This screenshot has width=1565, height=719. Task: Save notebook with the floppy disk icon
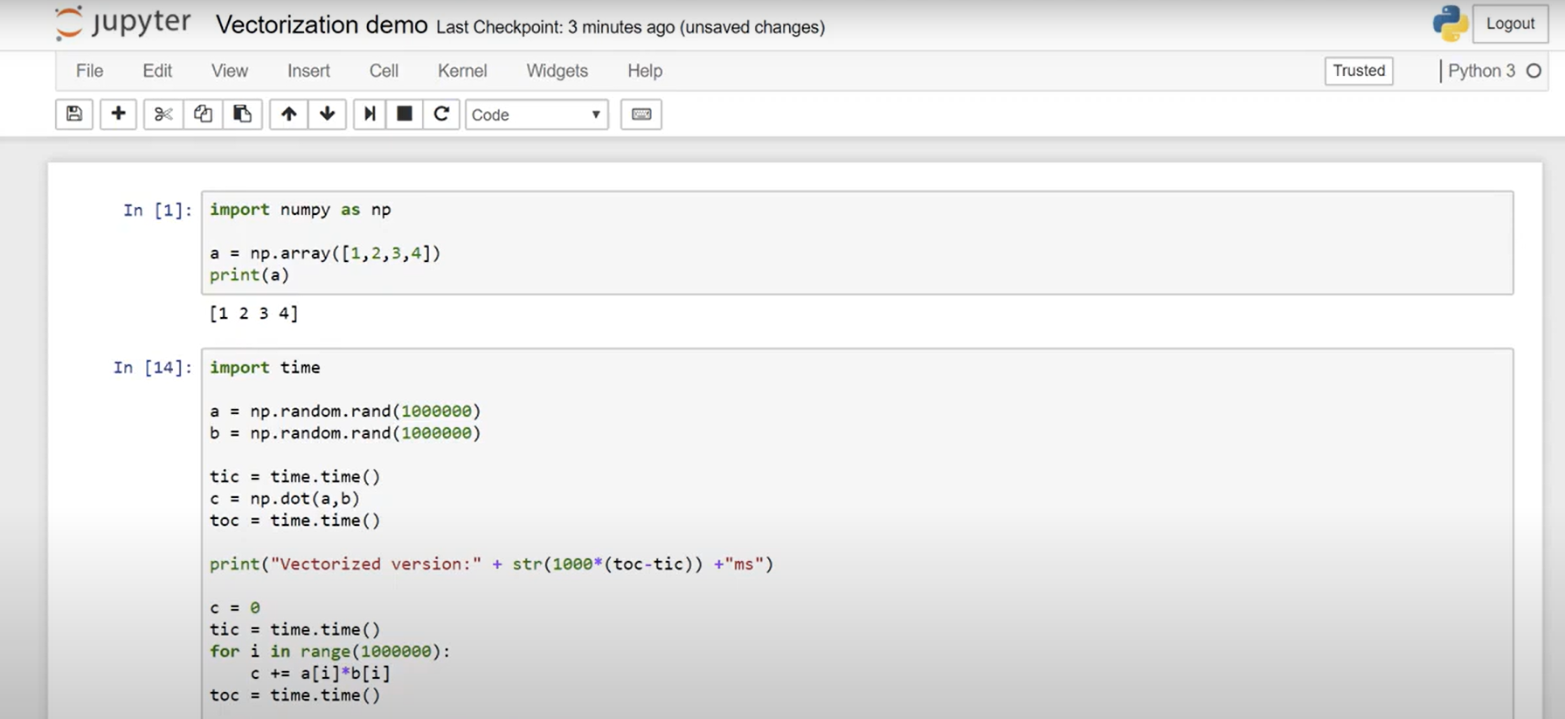pos(74,114)
